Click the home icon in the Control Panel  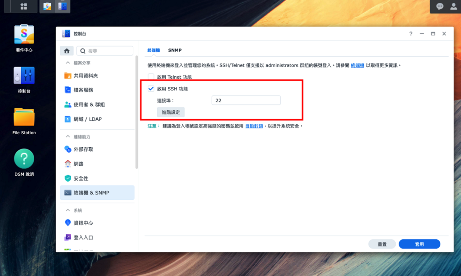tap(67, 51)
